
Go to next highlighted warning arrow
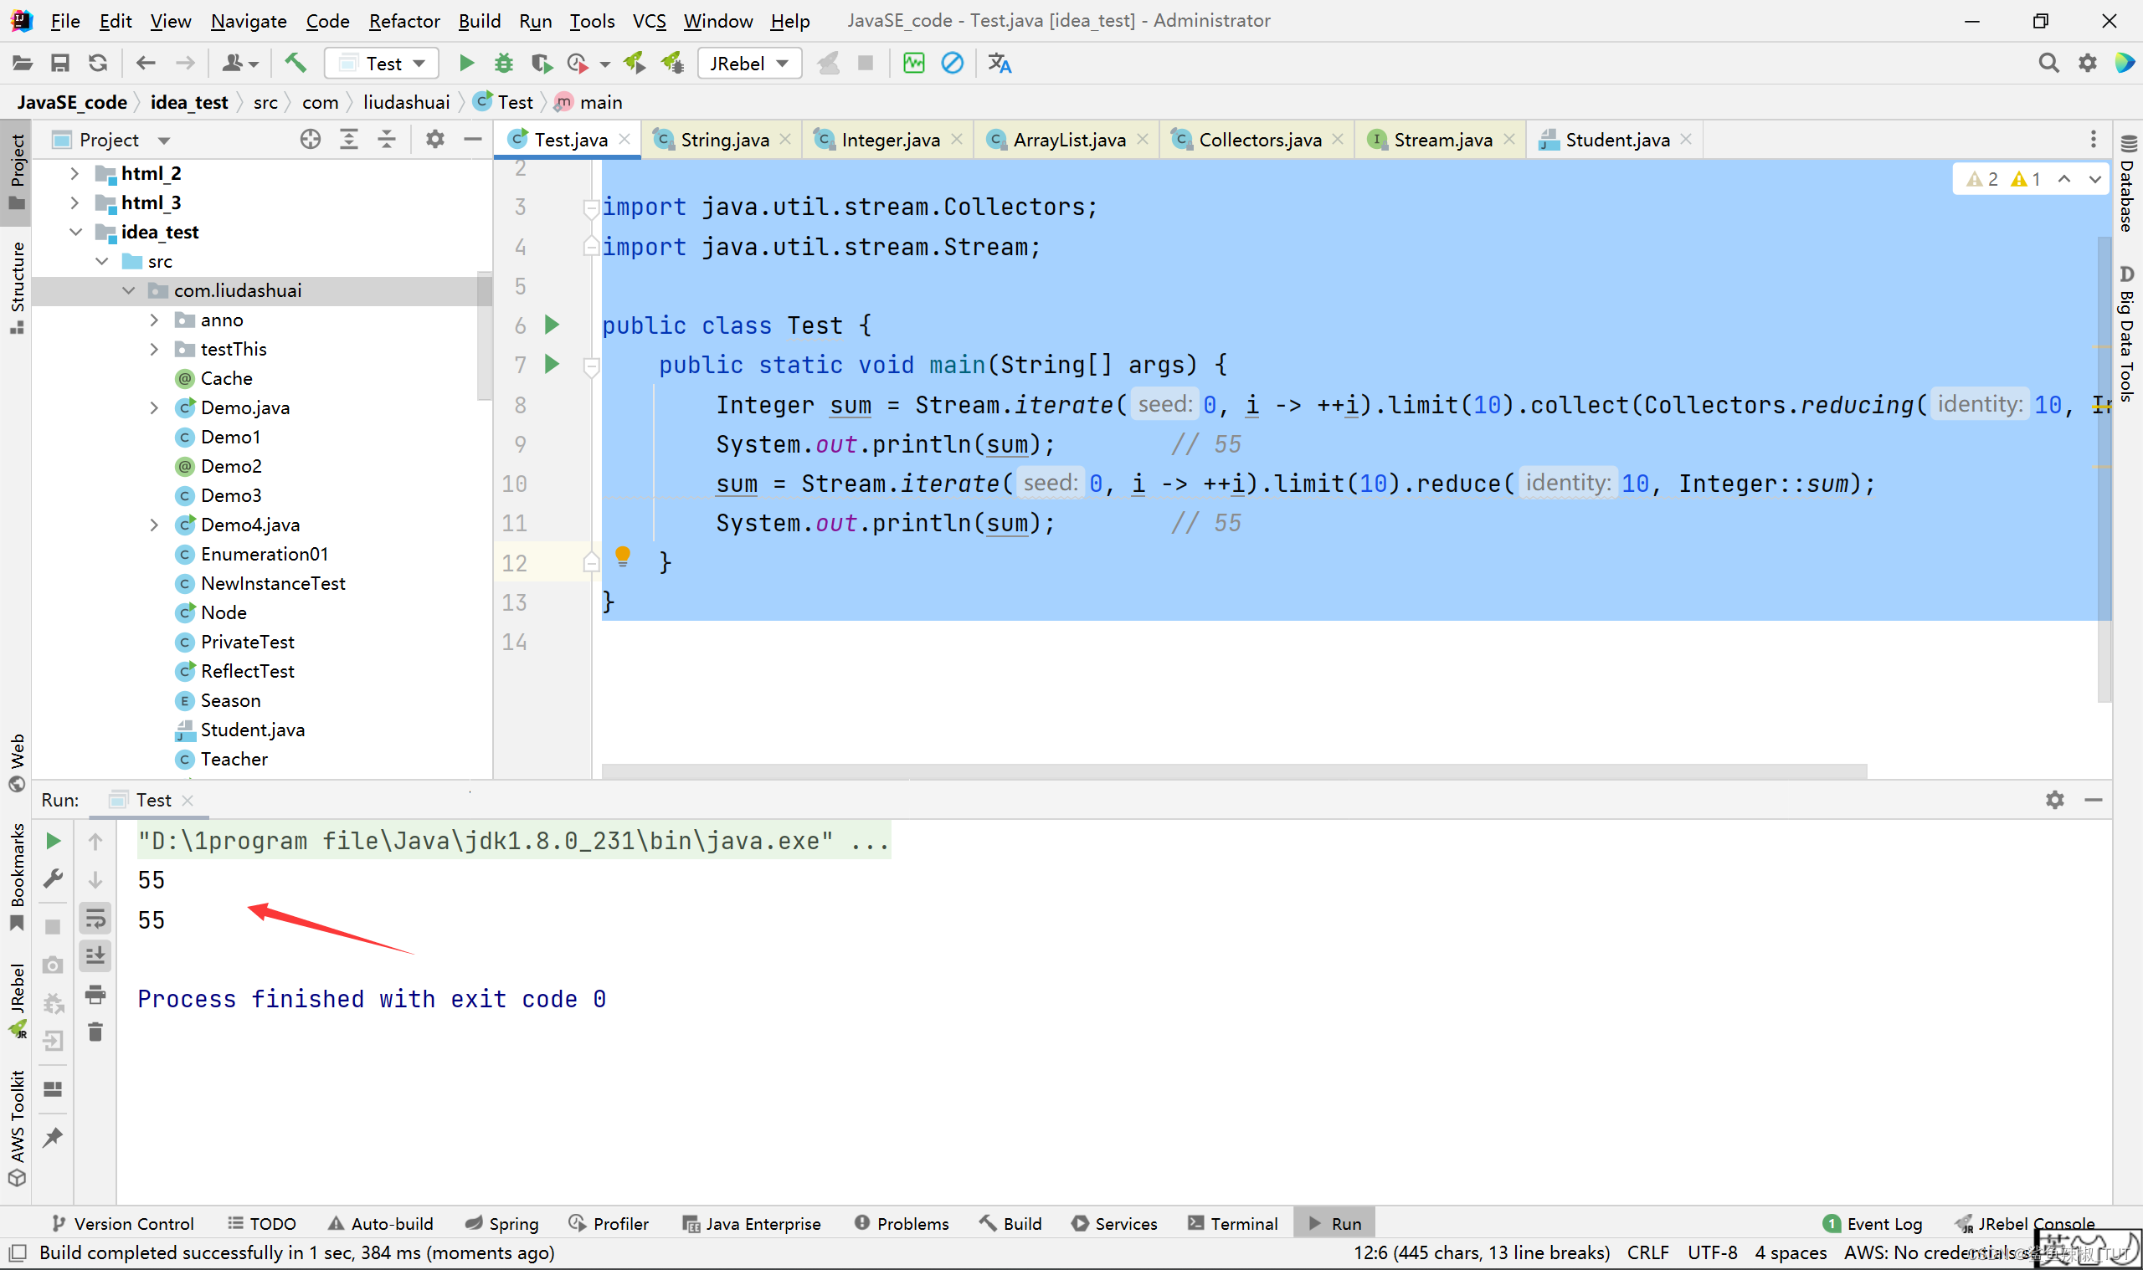[x=2094, y=179]
